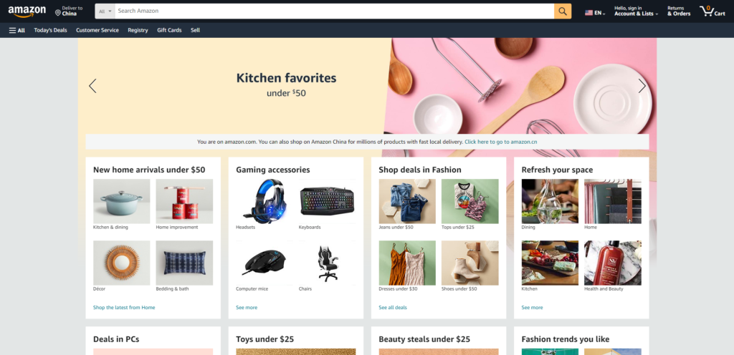734x355 pixels.
Task: Click See all deals link
Action: (393, 307)
